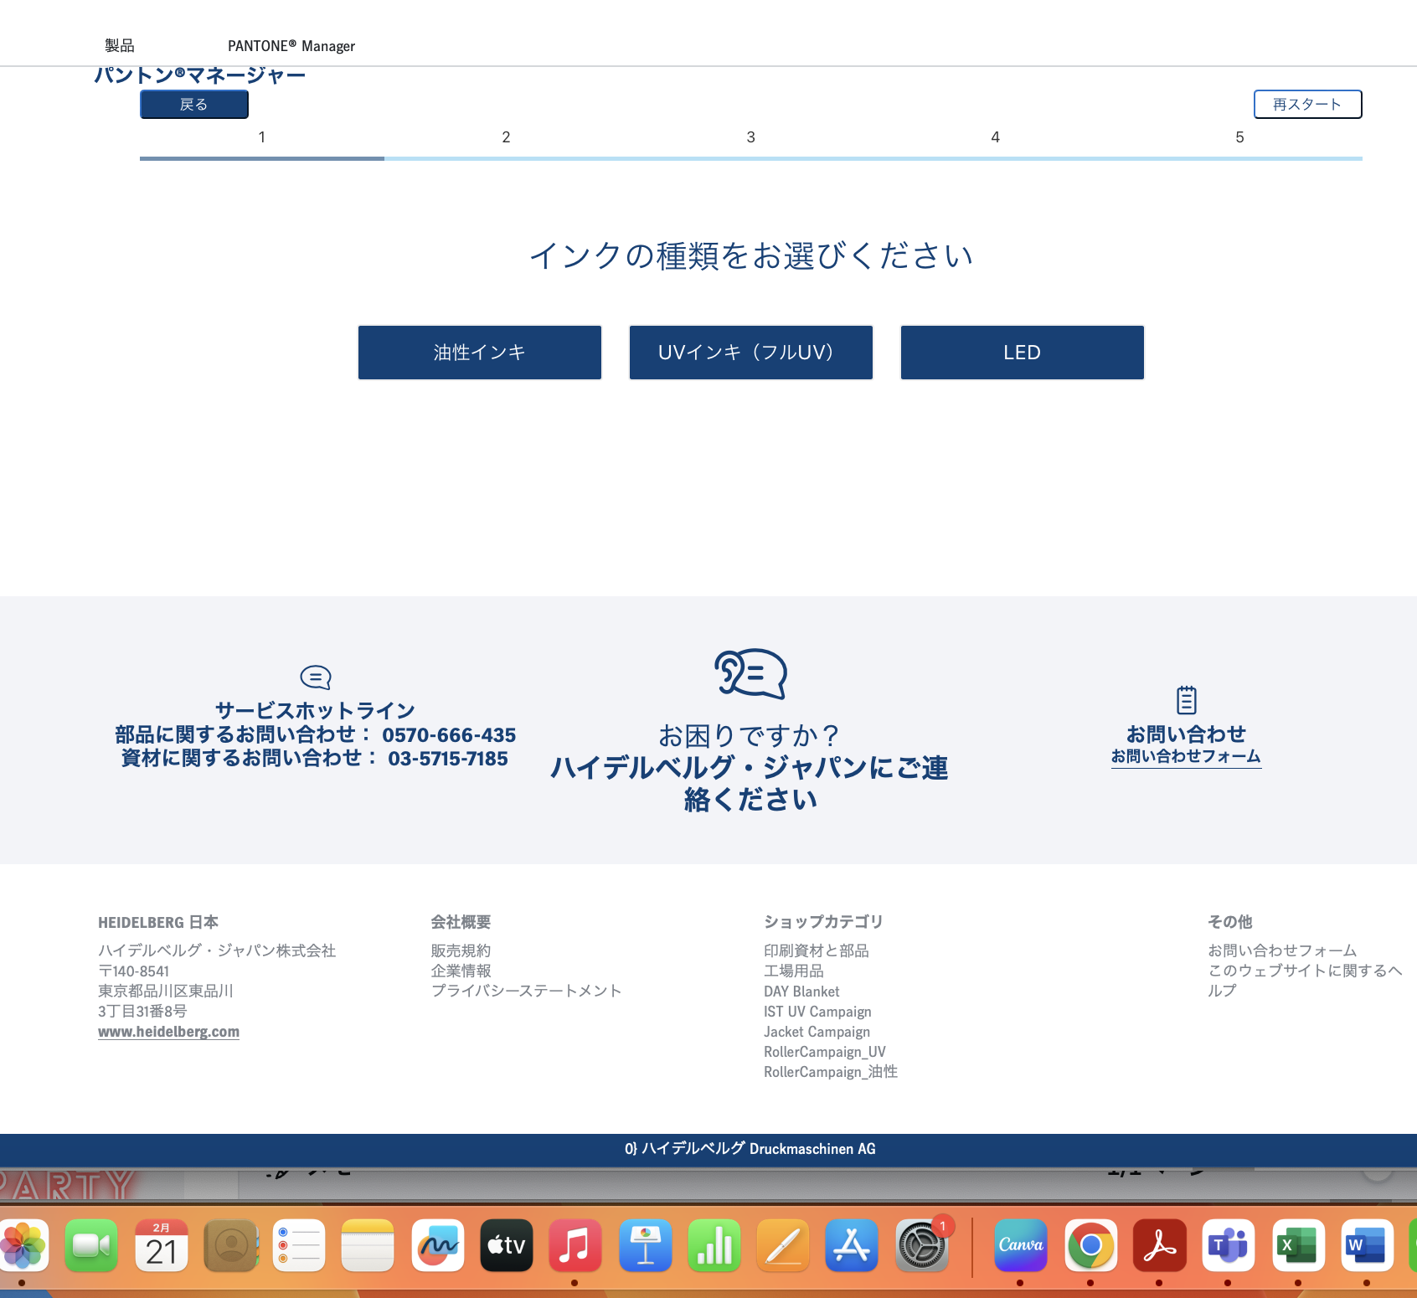Open Music app in Dock
This screenshot has height=1298, width=1417.
point(575,1246)
